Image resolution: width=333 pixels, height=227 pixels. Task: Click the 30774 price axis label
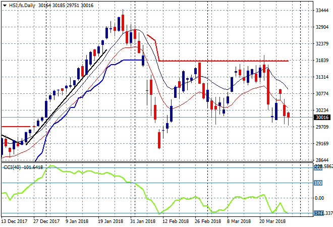(322, 94)
